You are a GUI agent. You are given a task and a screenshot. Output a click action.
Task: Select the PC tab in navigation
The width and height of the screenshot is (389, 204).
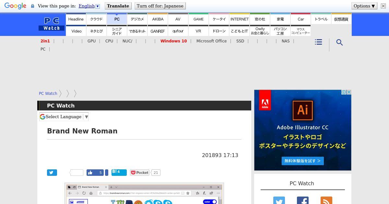[x=117, y=19]
